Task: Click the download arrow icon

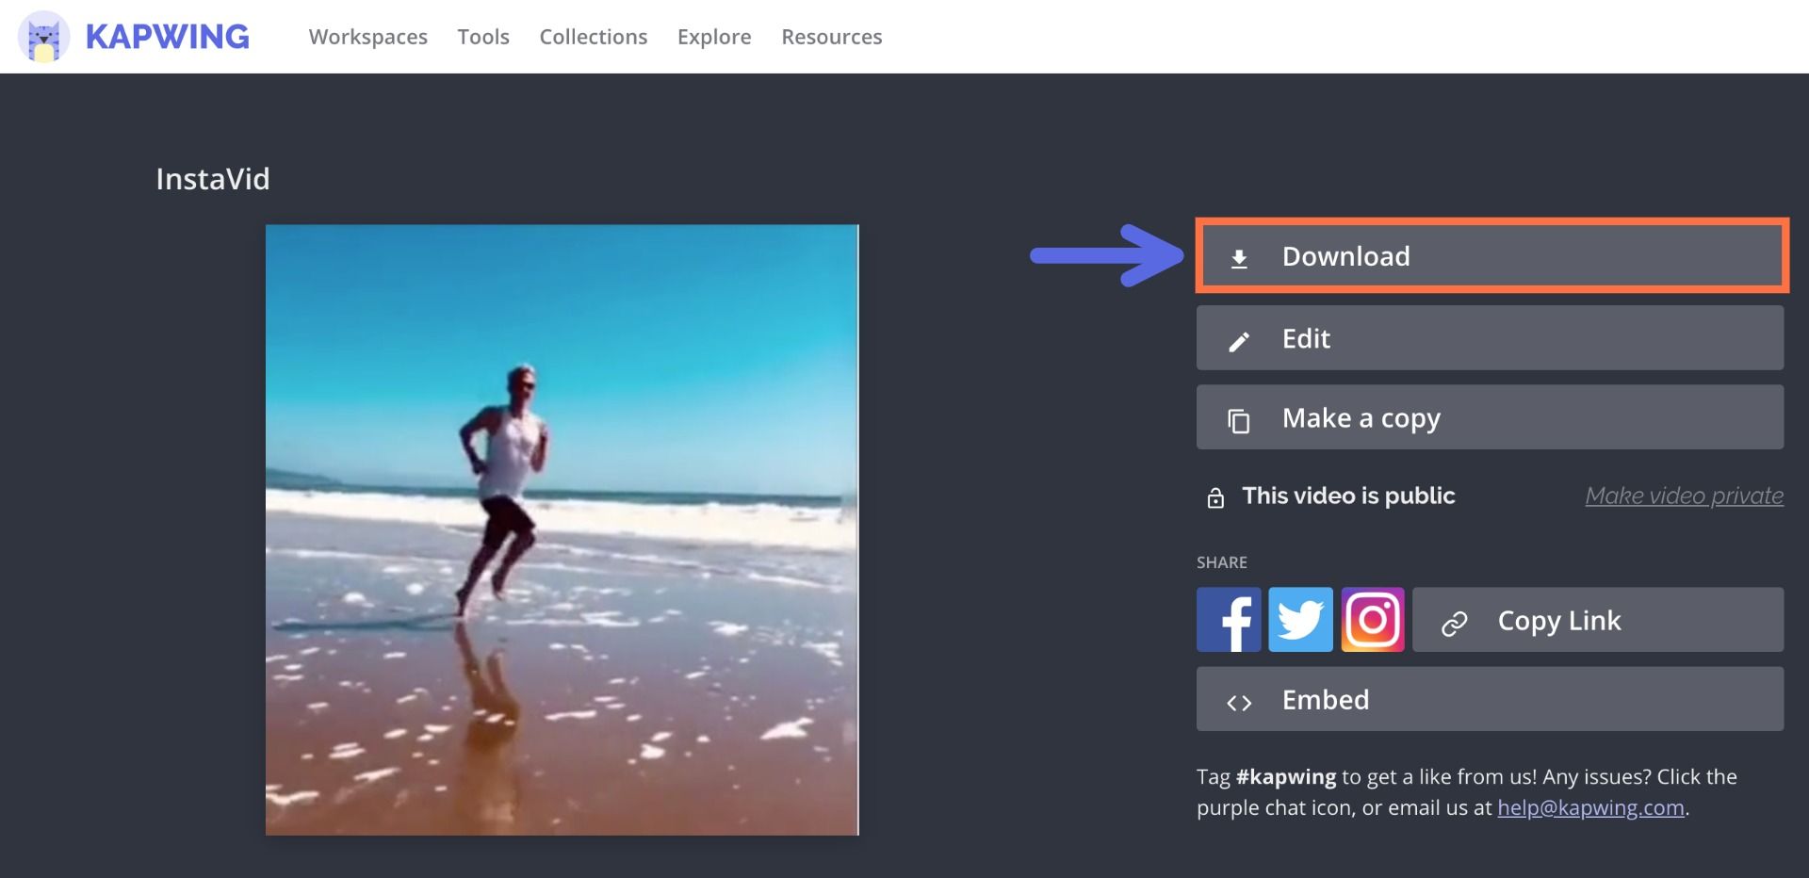Action: (1239, 258)
